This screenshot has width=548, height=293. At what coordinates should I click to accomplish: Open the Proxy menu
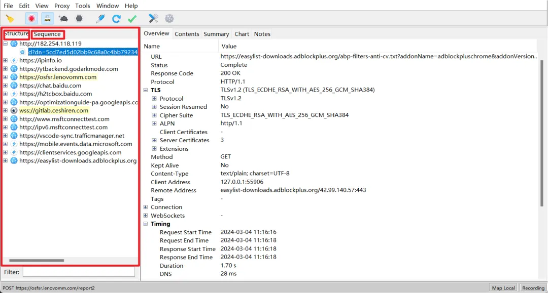[x=62, y=6]
